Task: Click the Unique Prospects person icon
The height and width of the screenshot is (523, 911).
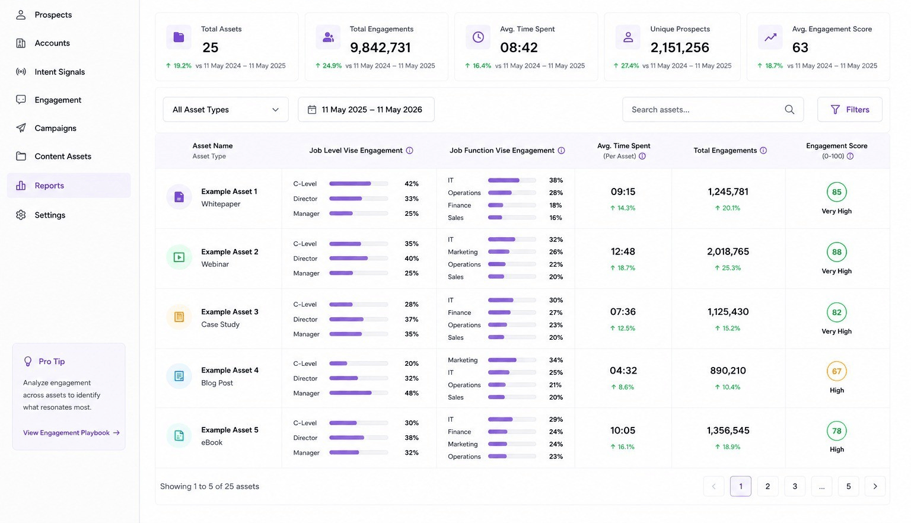Action: [628, 37]
